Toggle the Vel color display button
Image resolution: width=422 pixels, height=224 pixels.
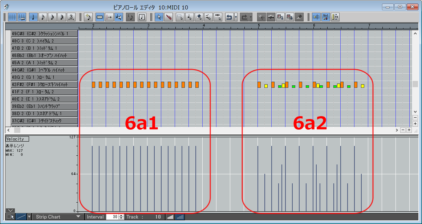pyautogui.click(x=325, y=17)
